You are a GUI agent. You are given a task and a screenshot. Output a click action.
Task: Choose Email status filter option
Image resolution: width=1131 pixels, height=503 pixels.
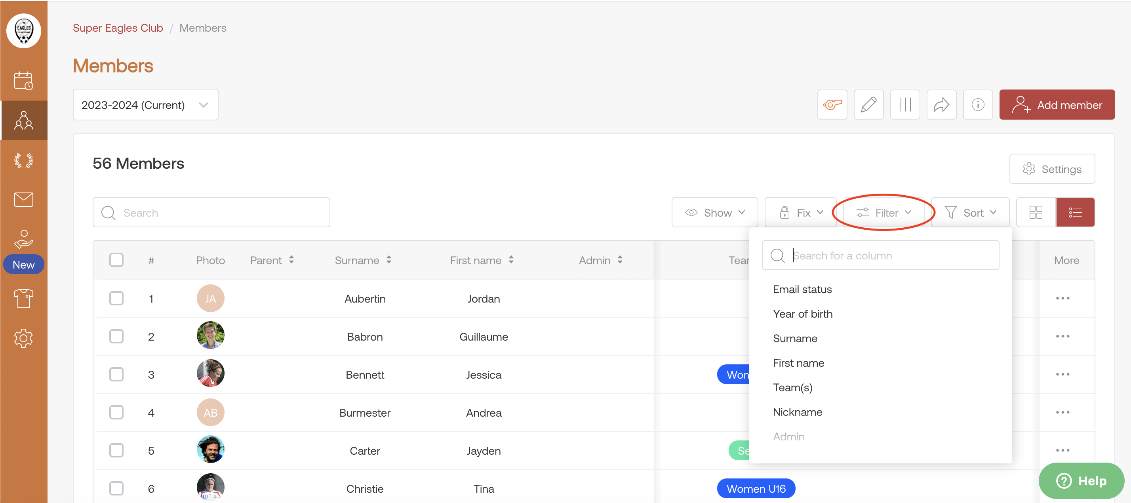pos(802,290)
